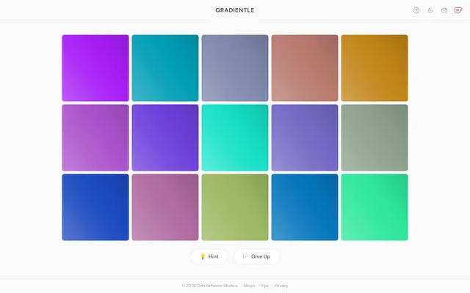Select the royal blue tile
Image resolution: width=470 pixels, height=293 pixels.
coord(95,207)
